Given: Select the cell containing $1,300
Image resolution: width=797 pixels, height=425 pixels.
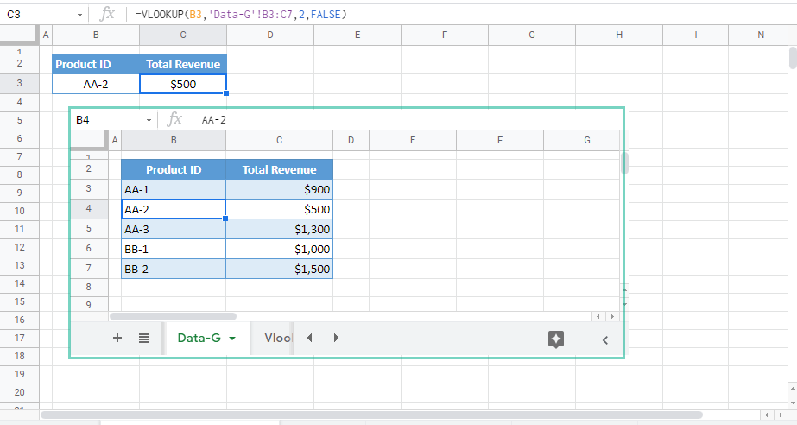Looking at the screenshot, I should click(x=279, y=229).
